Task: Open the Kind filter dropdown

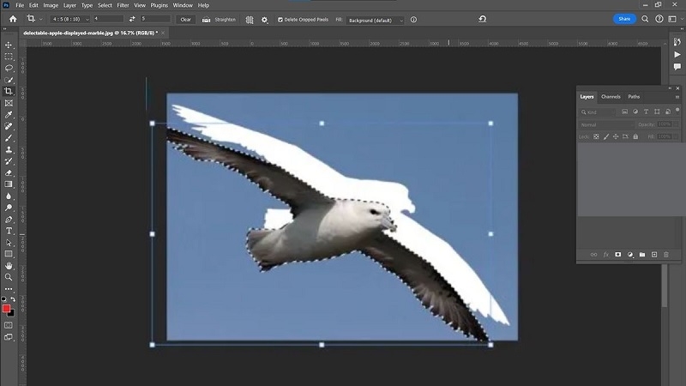Action: 598,112
